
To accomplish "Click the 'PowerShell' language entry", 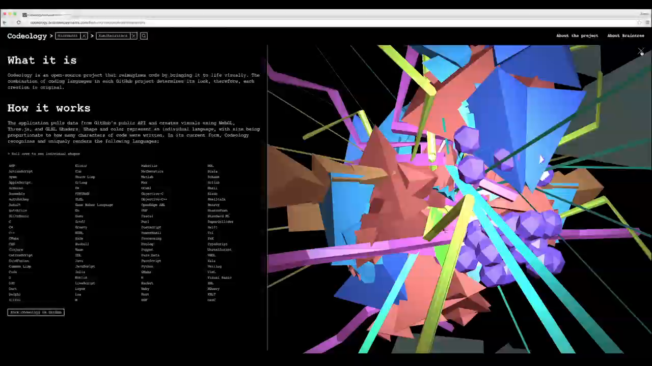I will click(151, 233).
